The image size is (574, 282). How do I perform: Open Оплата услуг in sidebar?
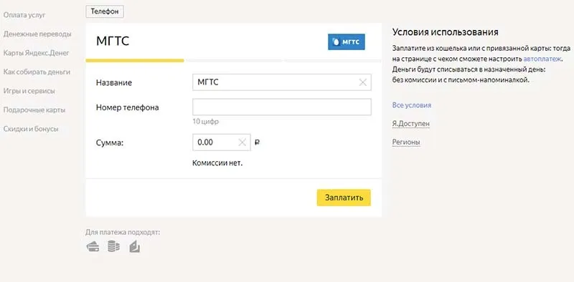[24, 15]
